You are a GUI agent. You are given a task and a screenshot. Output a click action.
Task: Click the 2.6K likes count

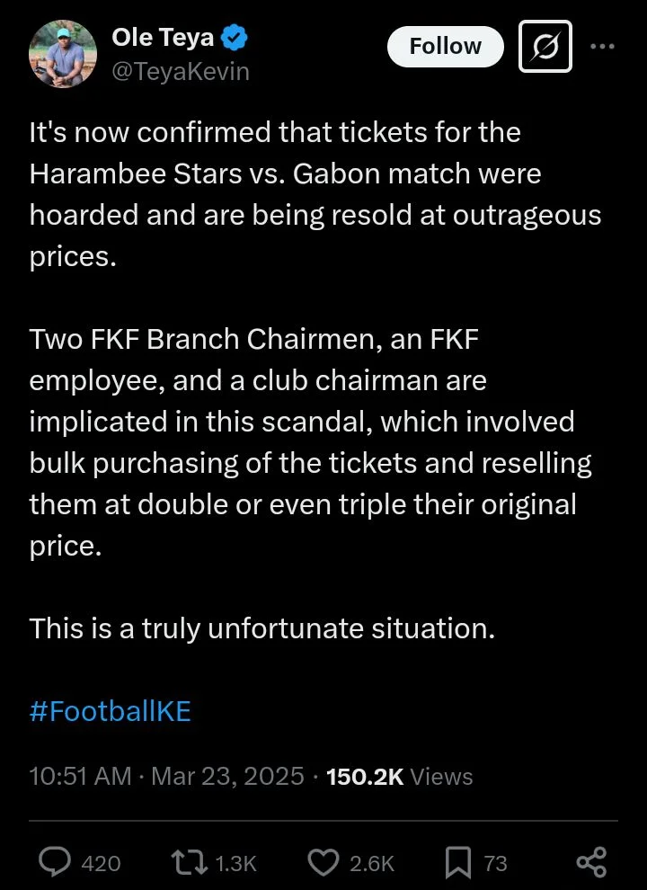(371, 864)
